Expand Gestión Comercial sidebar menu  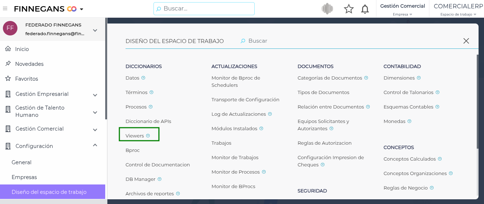95,130
